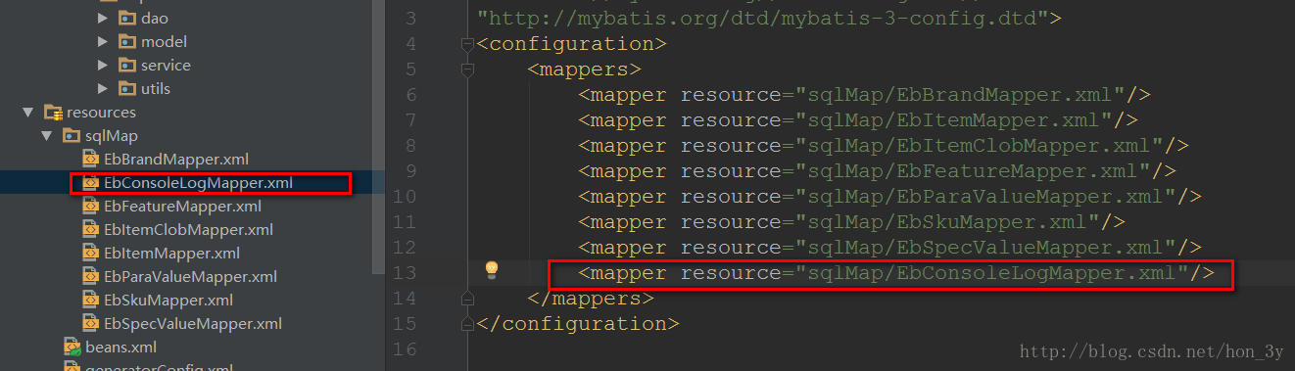Click the EbItemMapper.xml file icon
The height and width of the screenshot is (371, 1295).
pos(90,253)
